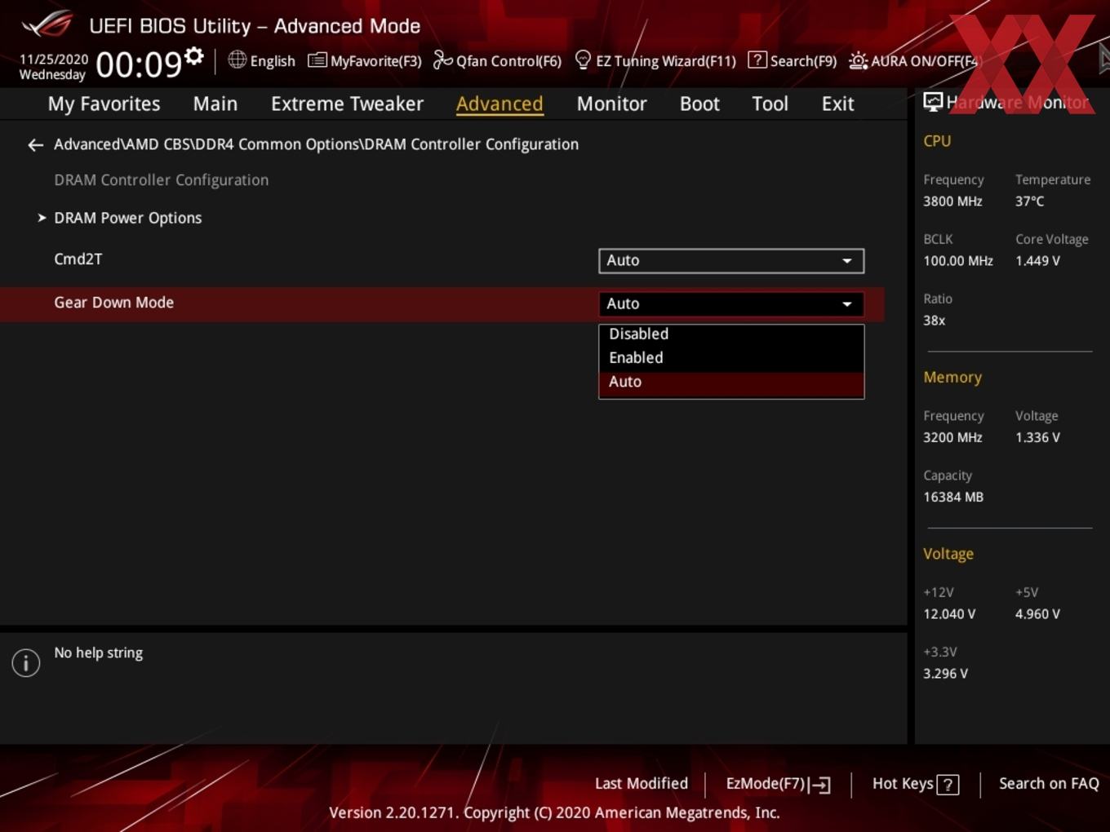This screenshot has height=832, width=1110.
Task: Click the EzMode exit arrow icon
Action: pyautogui.click(x=819, y=785)
